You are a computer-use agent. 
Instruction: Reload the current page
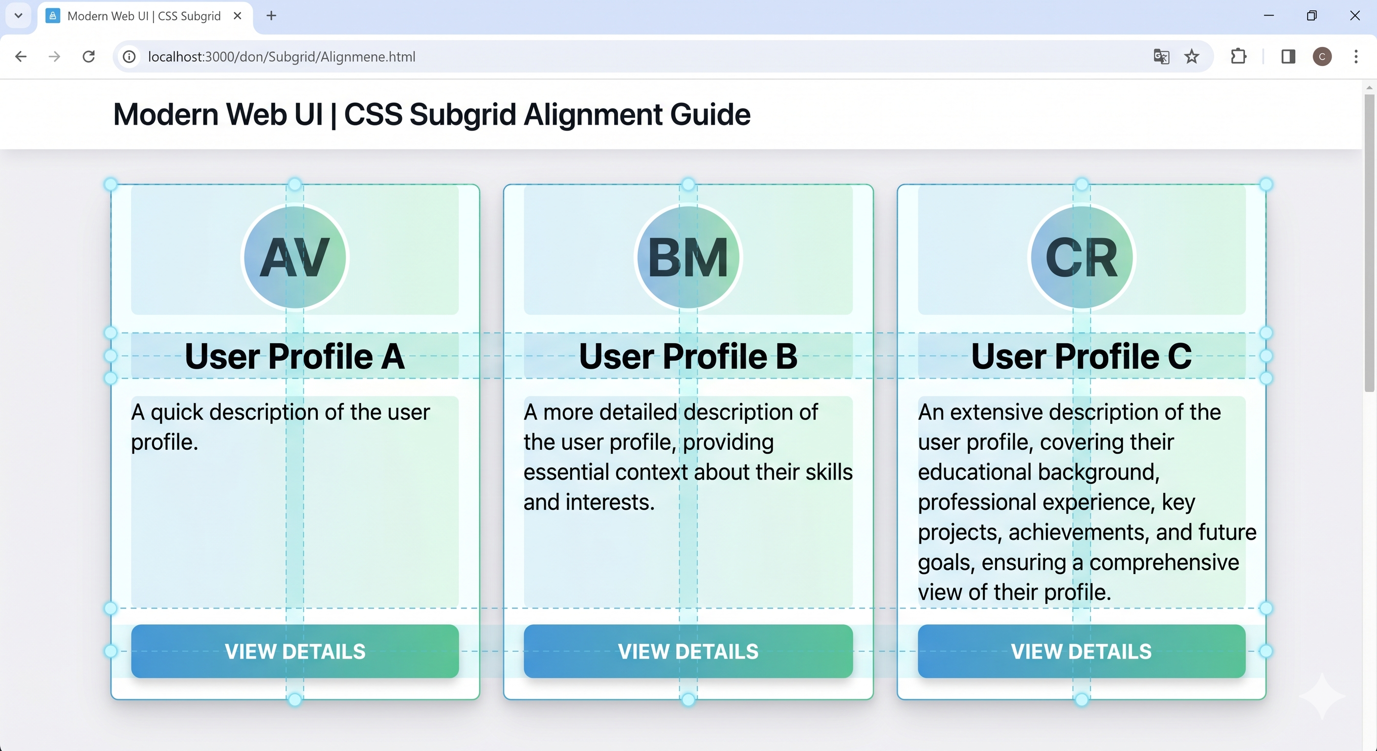pyautogui.click(x=89, y=57)
